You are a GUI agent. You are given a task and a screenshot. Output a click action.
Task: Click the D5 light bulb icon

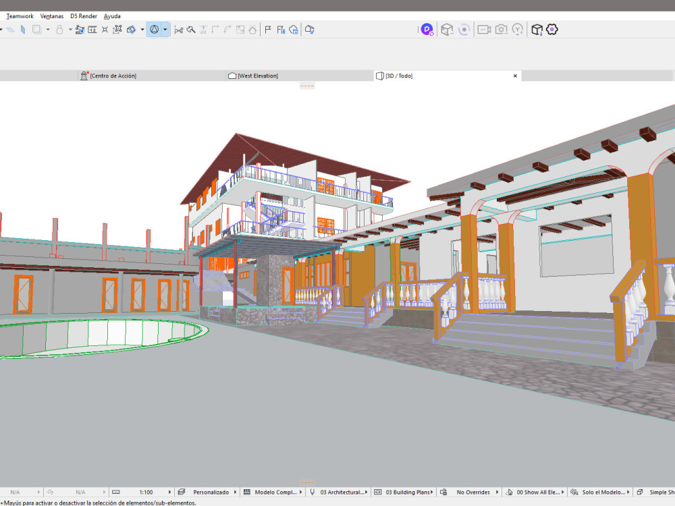518,30
